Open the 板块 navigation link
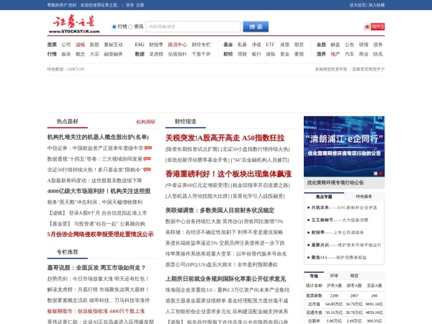This screenshot has width=432, height=324. click(x=66, y=54)
